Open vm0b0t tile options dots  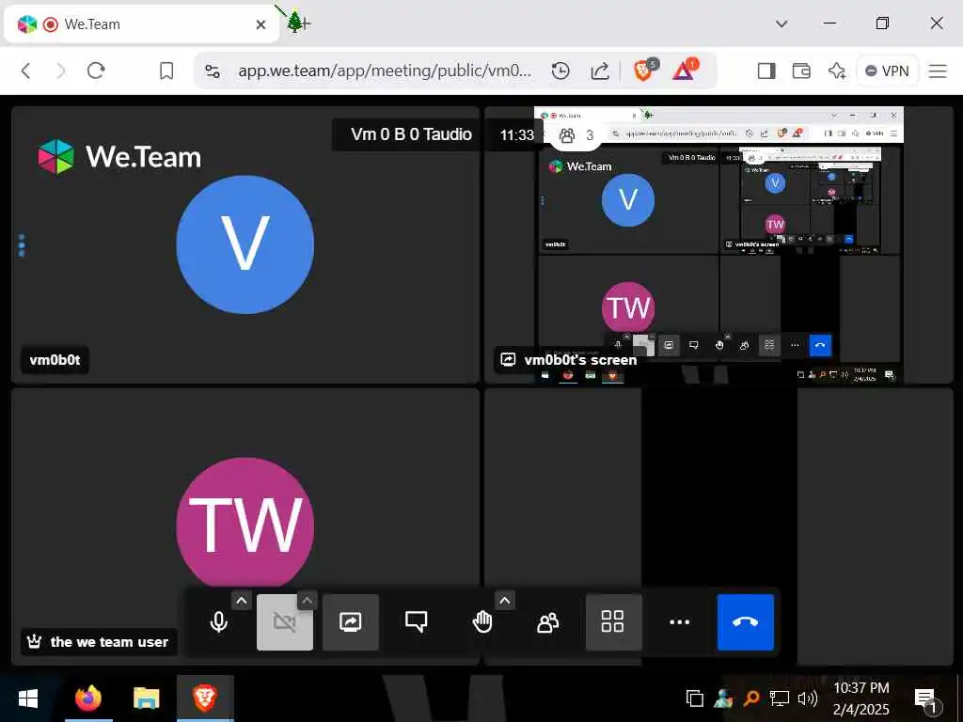(x=23, y=245)
